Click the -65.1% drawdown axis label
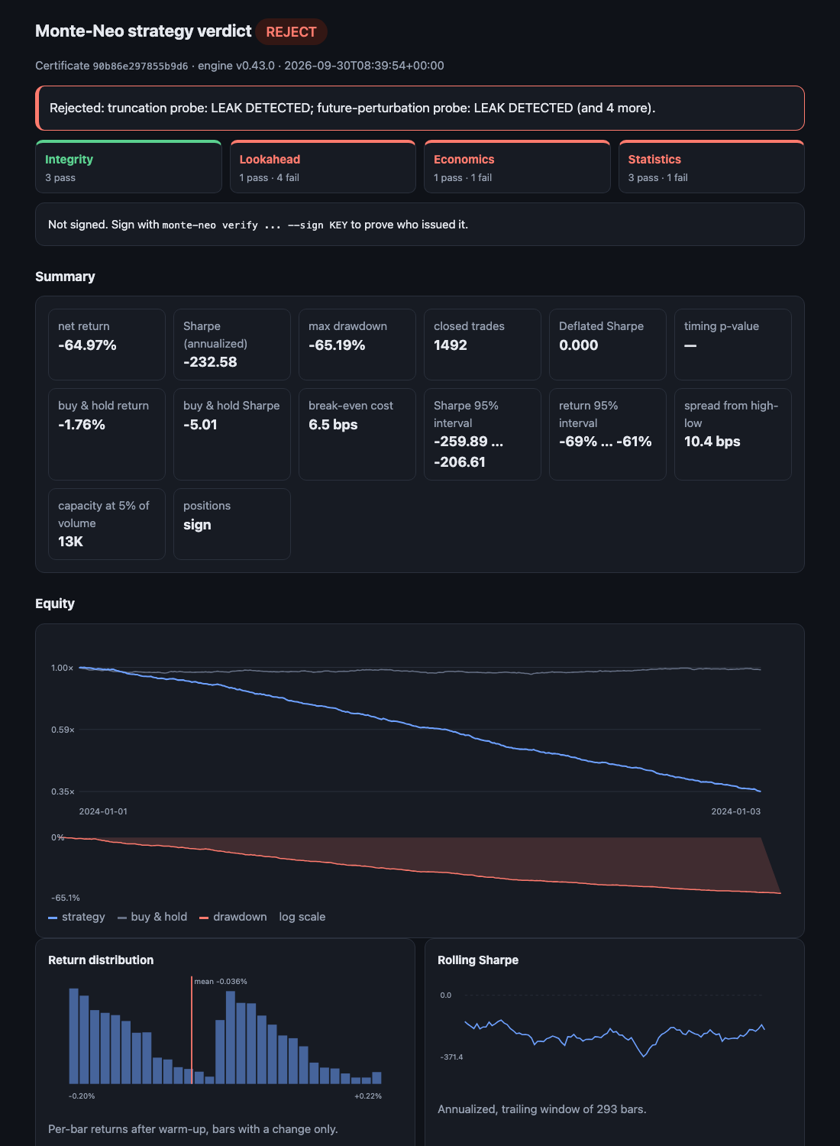 (66, 898)
